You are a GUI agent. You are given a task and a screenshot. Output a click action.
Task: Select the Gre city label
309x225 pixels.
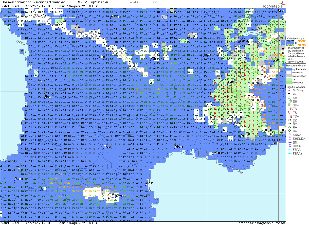pyautogui.click(x=232, y=82)
